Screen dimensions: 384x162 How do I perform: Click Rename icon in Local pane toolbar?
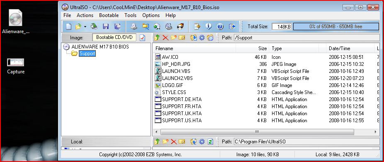pyautogui.click(x=182, y=142)
